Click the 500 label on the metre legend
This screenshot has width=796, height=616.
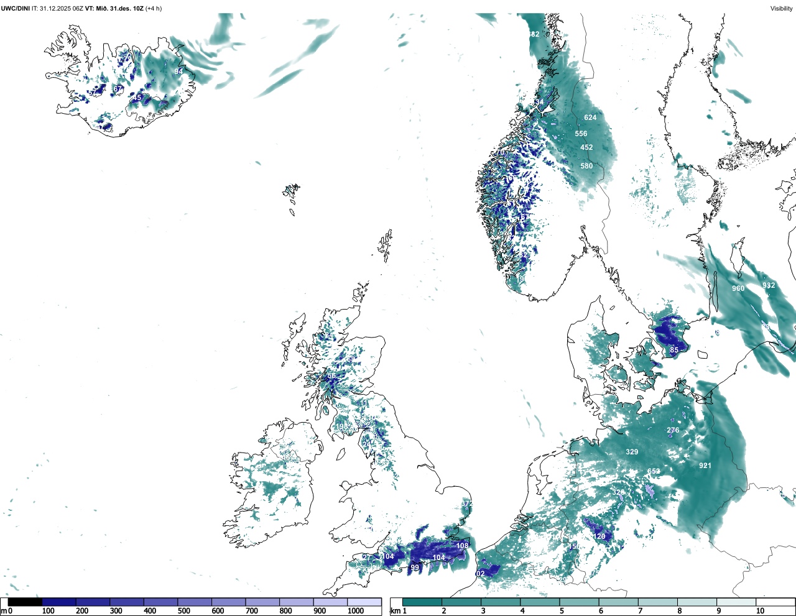pos(183,611)
